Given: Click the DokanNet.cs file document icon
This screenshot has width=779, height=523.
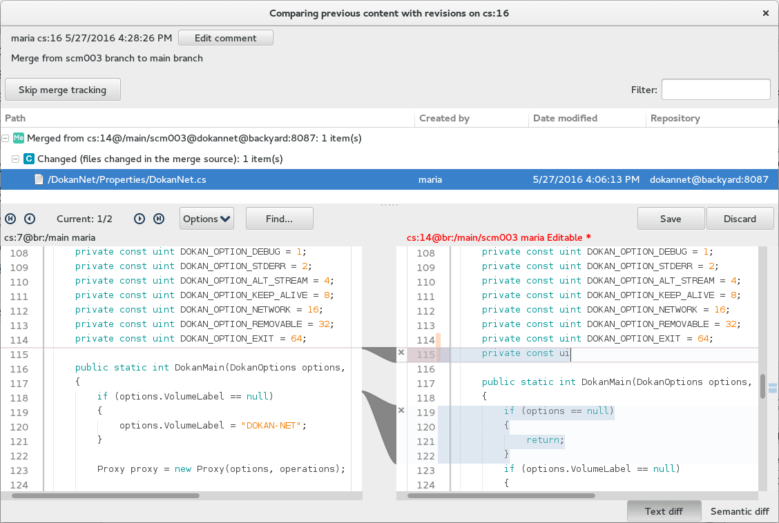Looking at the screenshot, I should click(39, 179).
